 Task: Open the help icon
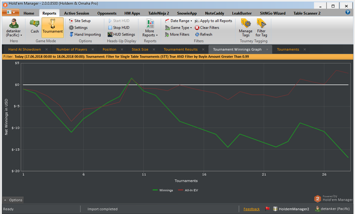pos(347,12)
